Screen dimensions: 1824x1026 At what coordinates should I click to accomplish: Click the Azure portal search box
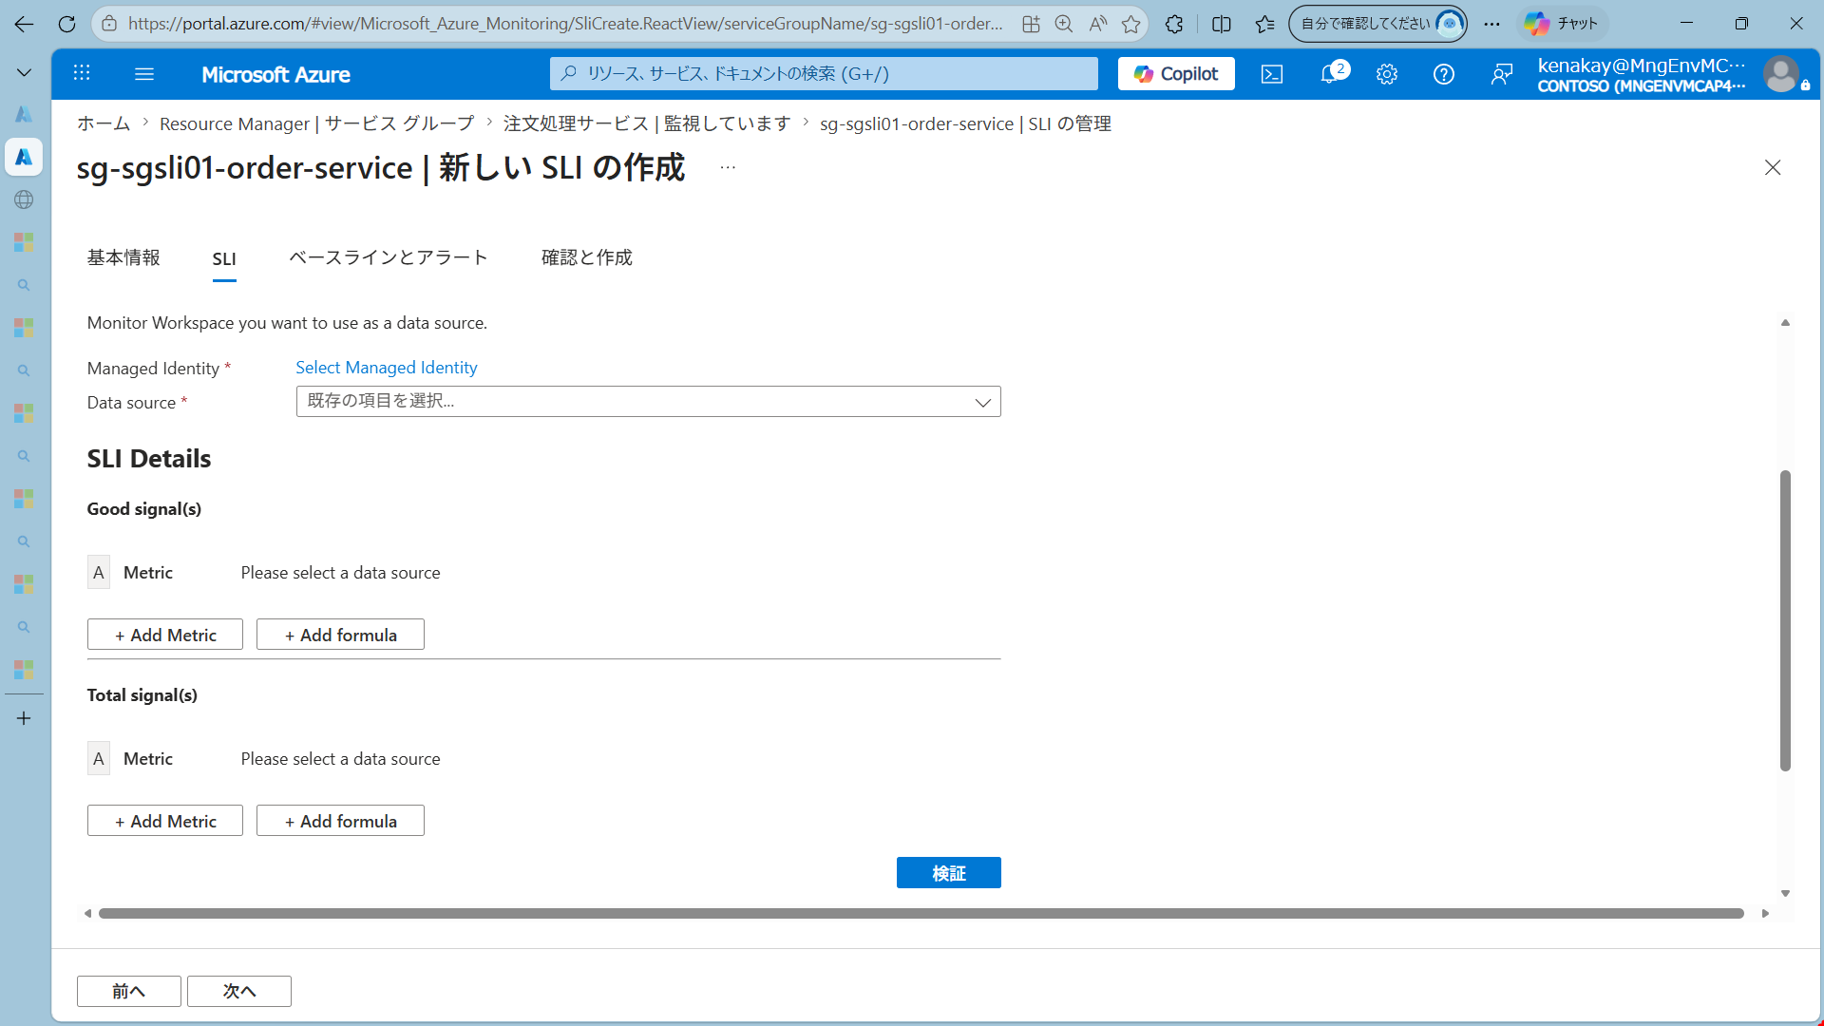pos(824,73)
